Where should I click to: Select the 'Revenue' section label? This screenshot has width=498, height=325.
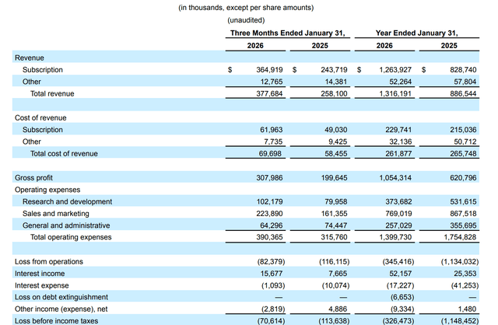coord(30,58)
